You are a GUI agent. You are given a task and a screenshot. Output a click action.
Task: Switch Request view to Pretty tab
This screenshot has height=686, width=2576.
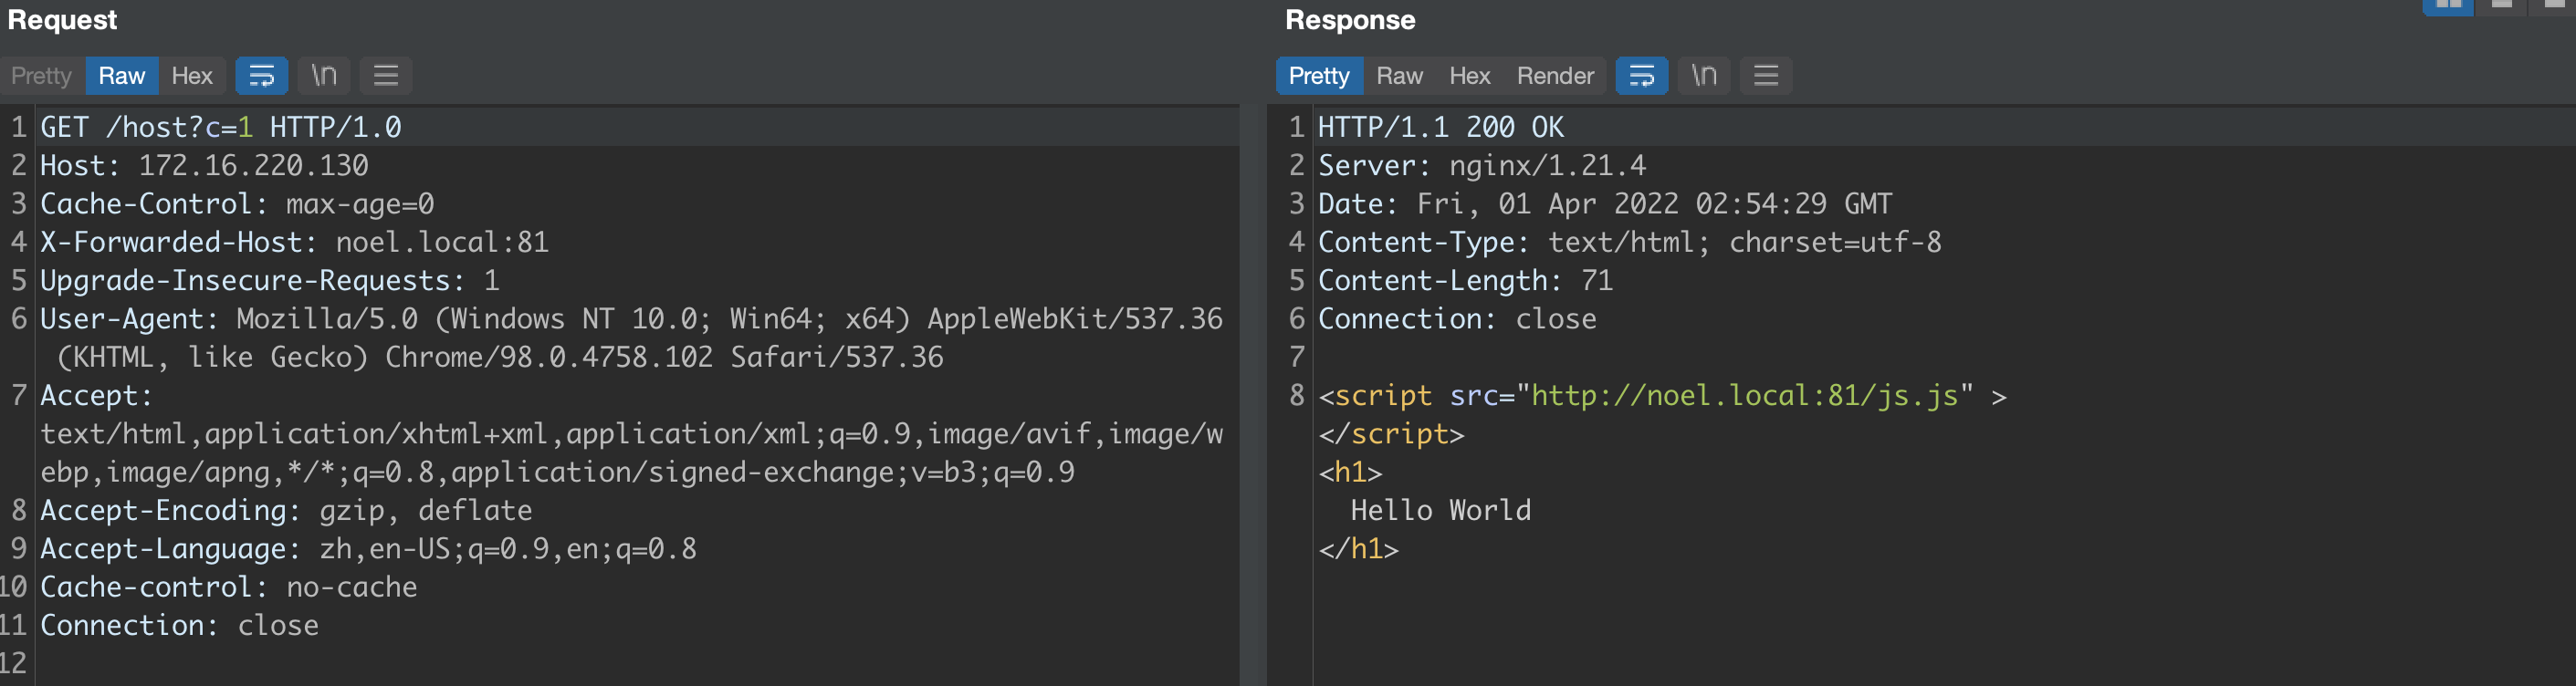pyautogui.click(x=41, y=76)
